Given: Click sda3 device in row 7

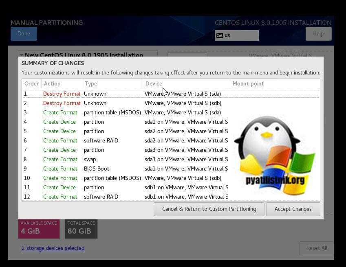Looking at the screenshot, I should pos(186,150).
